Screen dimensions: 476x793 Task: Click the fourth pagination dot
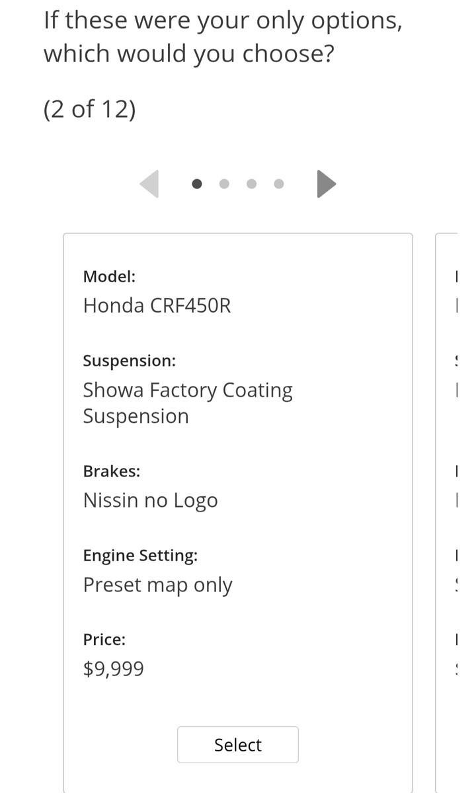278,184
